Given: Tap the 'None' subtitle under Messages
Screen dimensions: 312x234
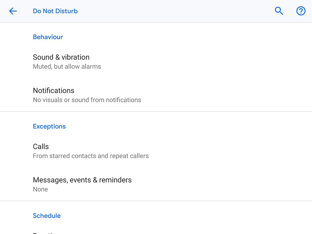Looking at the screenshot, I should coord(40,189).
